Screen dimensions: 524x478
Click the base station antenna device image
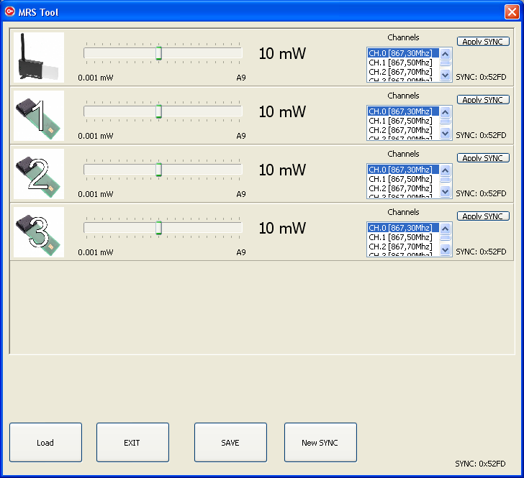click(39, 57)
